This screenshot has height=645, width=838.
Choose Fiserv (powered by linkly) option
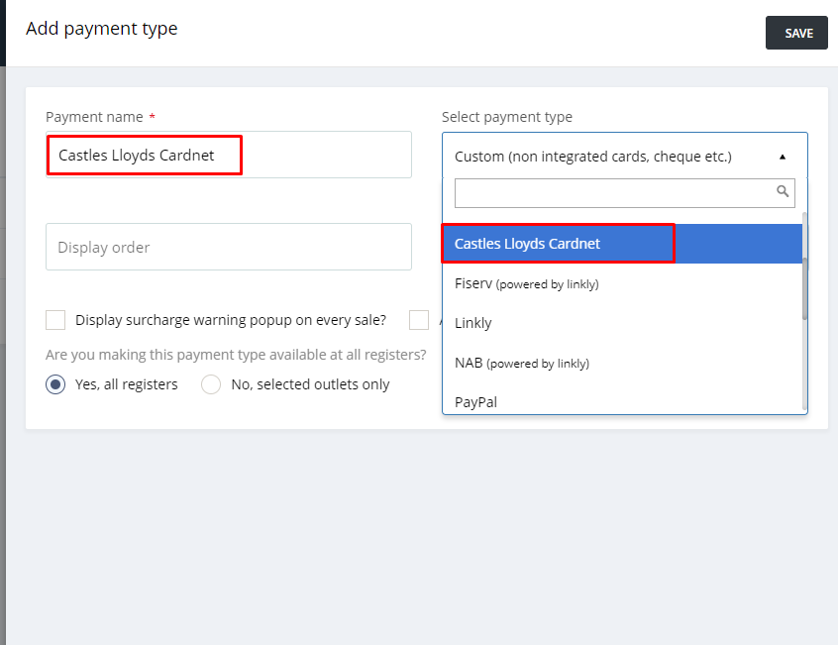622,283
